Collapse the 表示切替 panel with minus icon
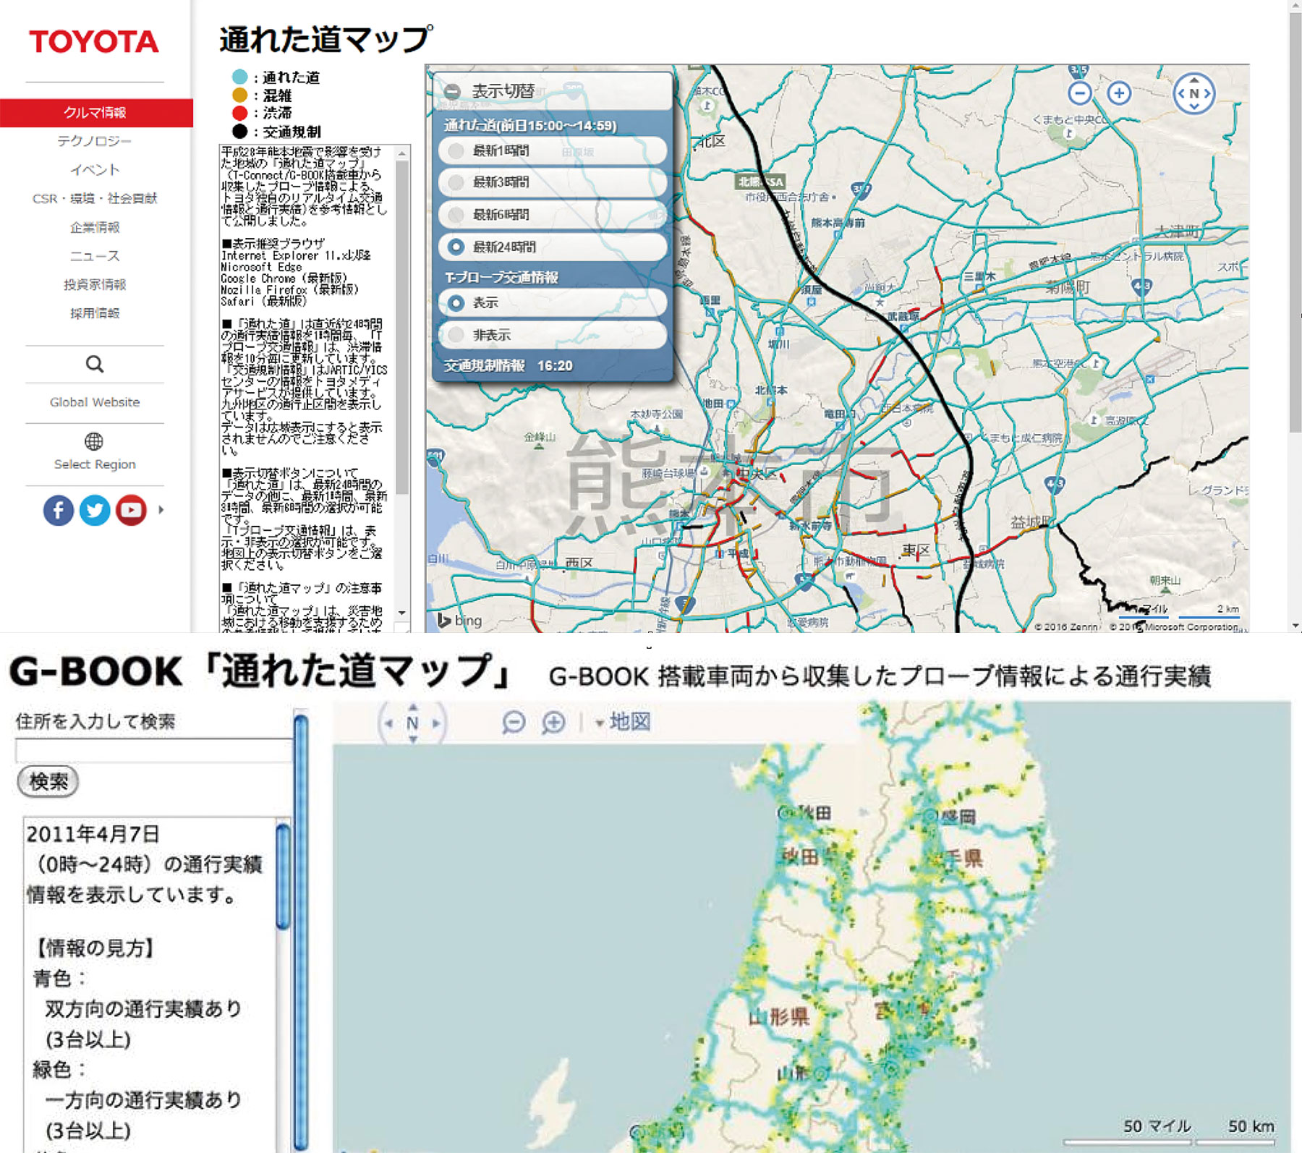Viewport: 1302px width, 1153px height. click(x=453, y=92)
